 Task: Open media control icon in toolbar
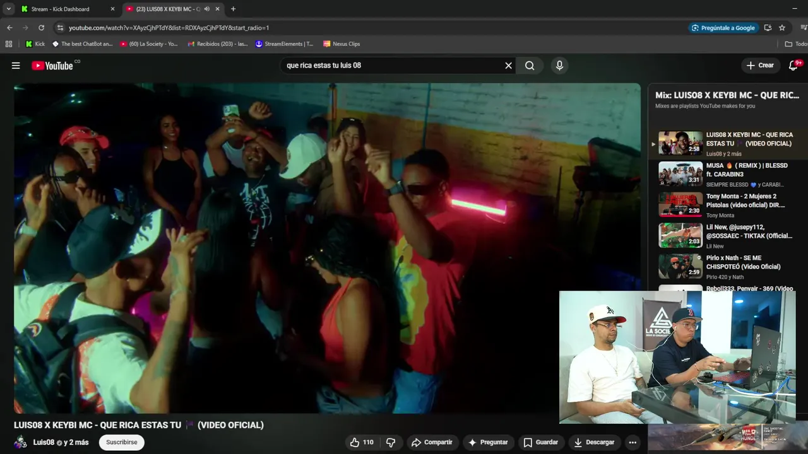point(804,28)
